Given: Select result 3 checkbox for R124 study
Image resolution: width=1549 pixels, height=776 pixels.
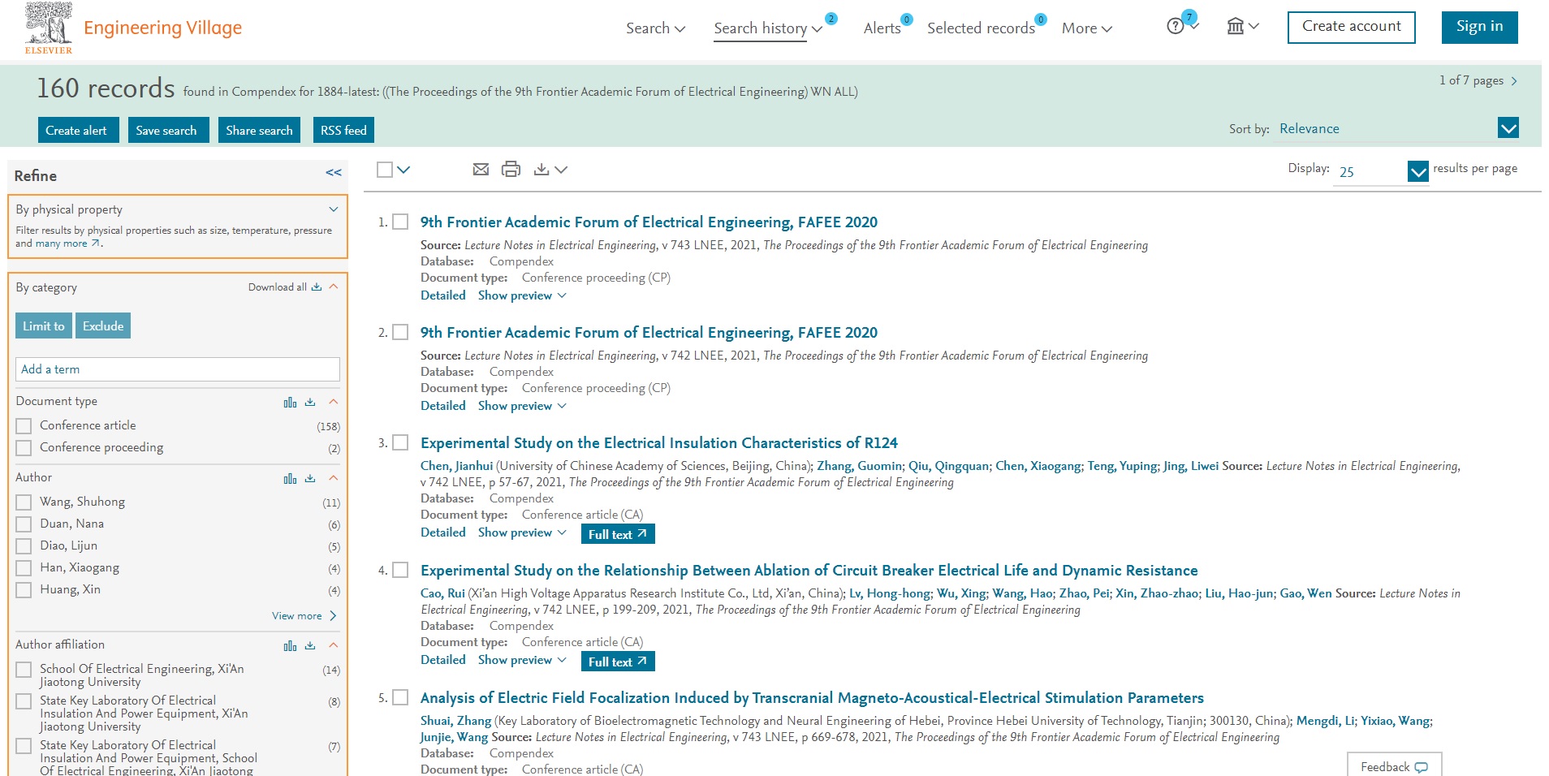Looking at the screenshot, I should pyautogui.click(x=400, y=442).
